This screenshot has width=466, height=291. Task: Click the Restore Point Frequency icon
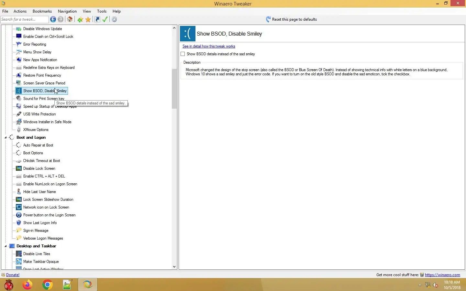pyautogui.click(x=19, y=75)
